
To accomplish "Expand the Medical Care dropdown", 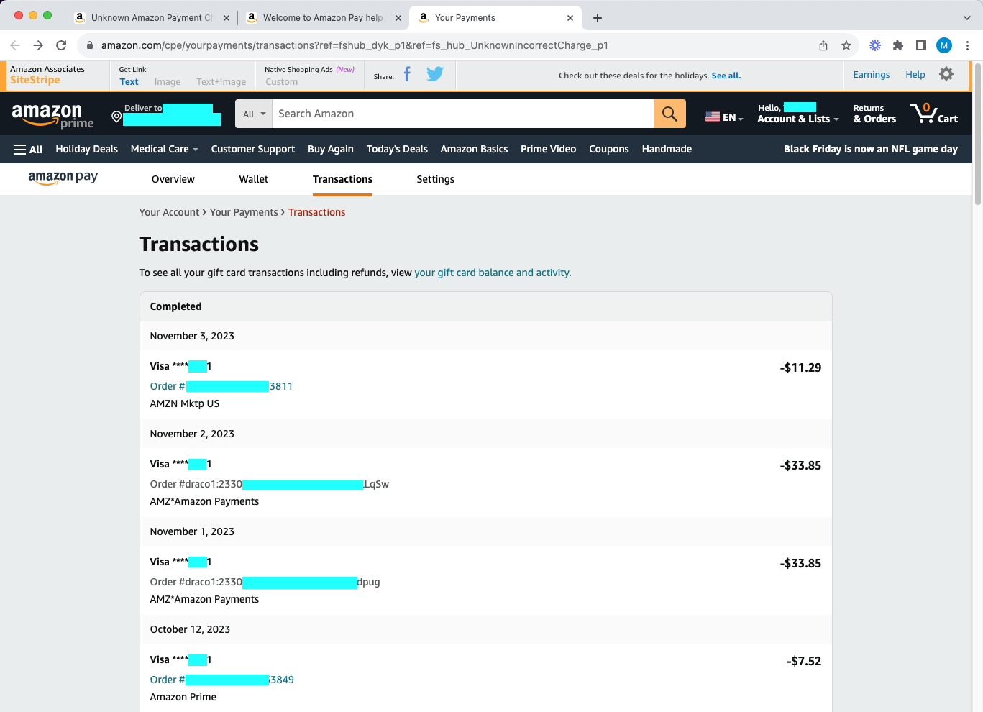I will click(x=164, y=149).
